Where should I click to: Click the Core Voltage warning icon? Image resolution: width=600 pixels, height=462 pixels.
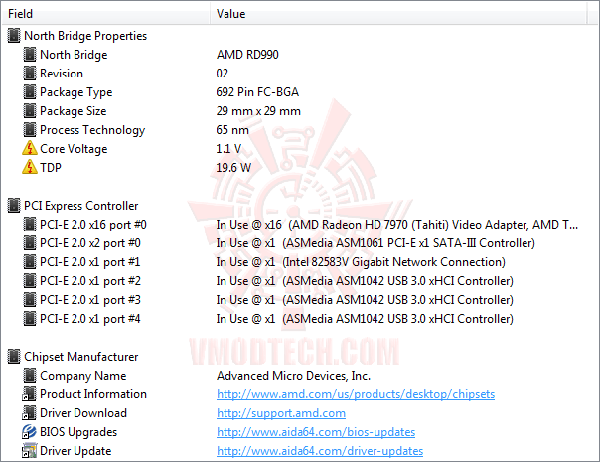pyautogui.click(x=29, y=149)
